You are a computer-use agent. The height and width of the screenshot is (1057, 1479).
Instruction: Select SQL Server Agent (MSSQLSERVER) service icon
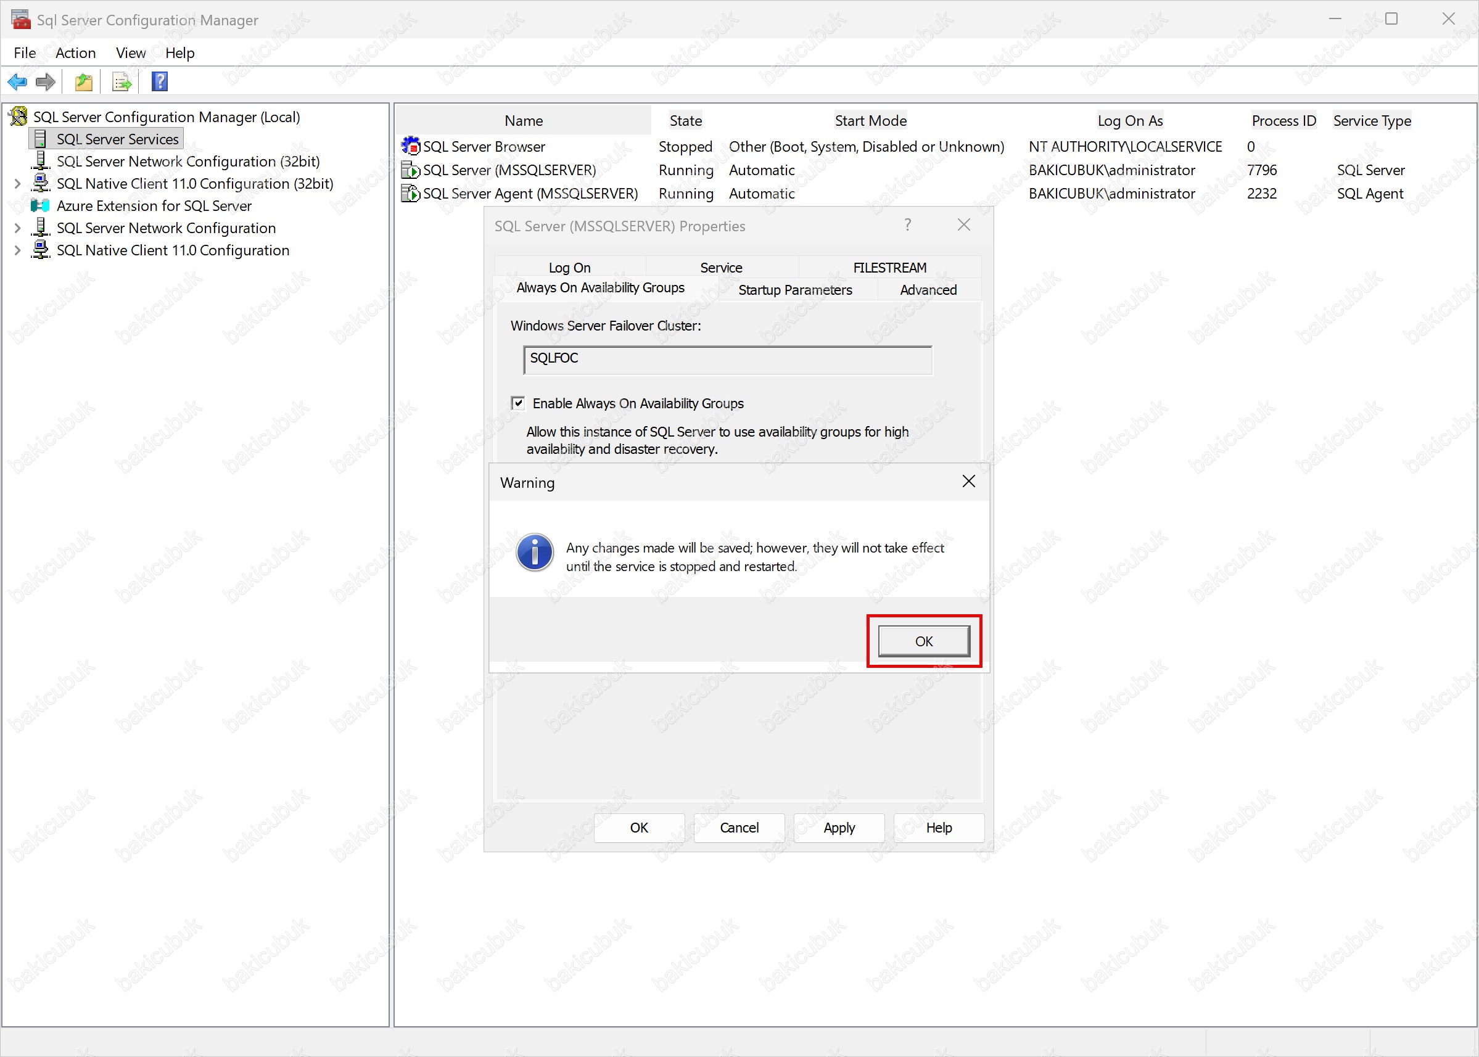point(410,193)
